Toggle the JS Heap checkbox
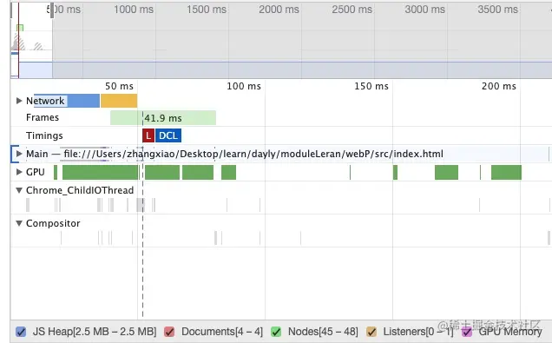Viewport: 552px width, 343px height. click(x=21, y=332)
